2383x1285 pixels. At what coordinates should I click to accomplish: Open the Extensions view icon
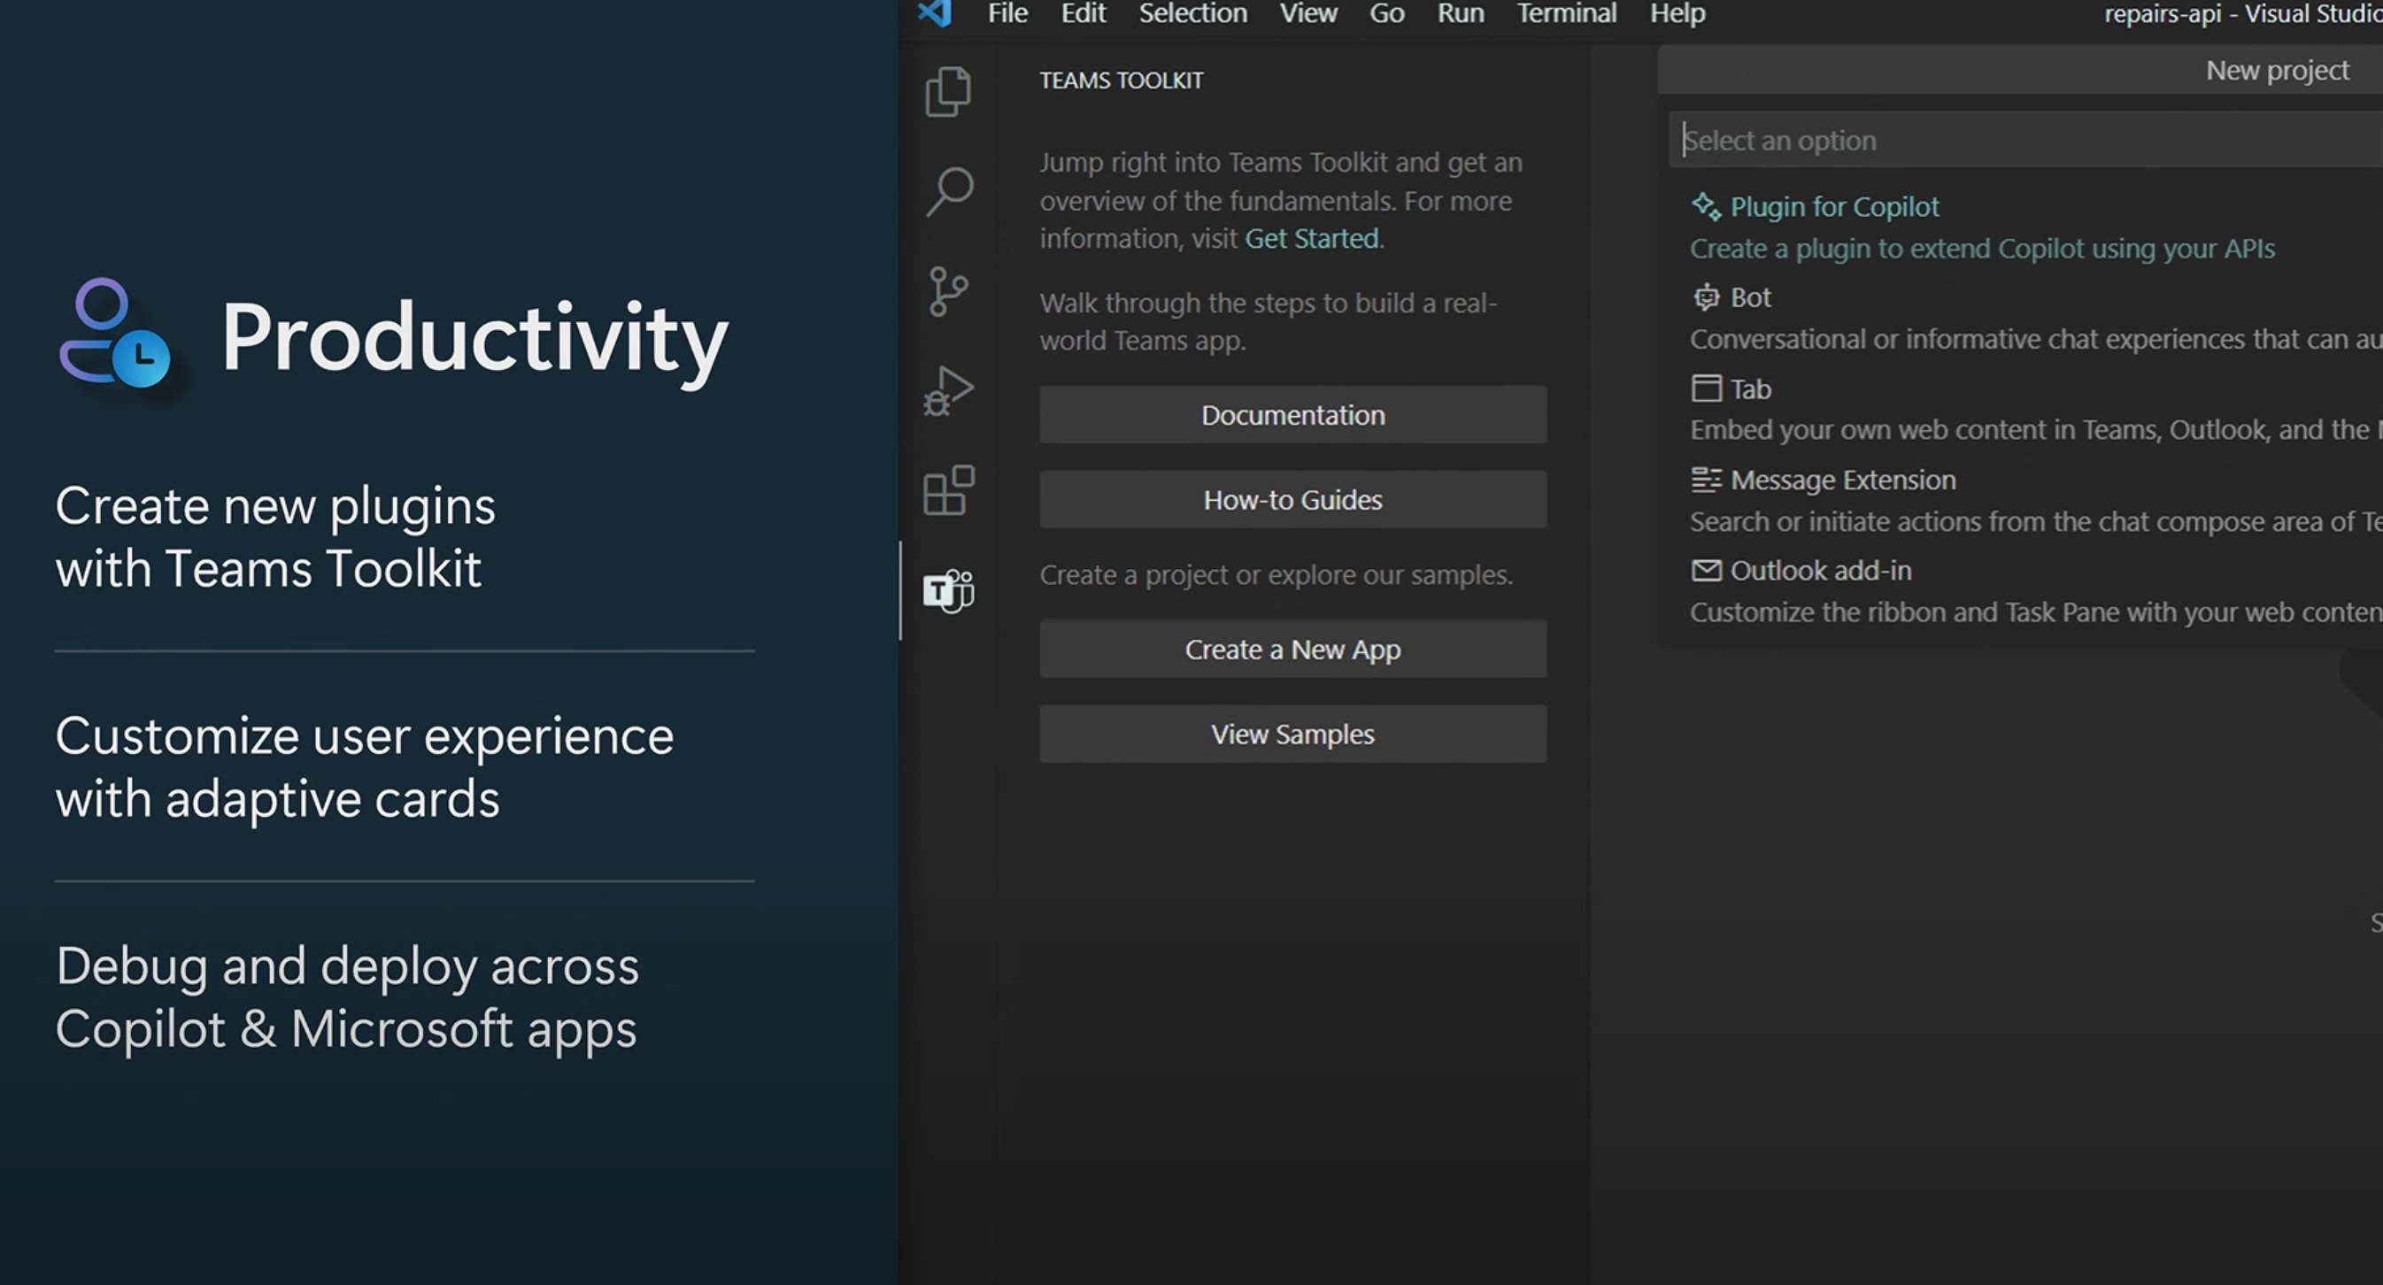pos(948,489)
